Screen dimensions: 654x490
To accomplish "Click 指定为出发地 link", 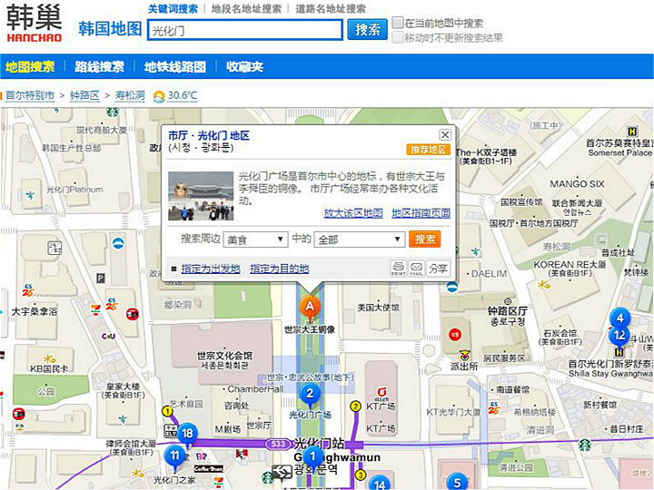I will (x=211, y=269).
